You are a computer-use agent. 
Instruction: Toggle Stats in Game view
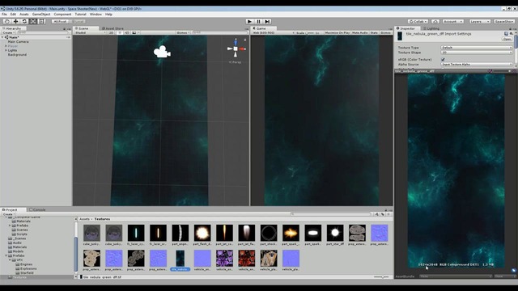coord(374,32)
